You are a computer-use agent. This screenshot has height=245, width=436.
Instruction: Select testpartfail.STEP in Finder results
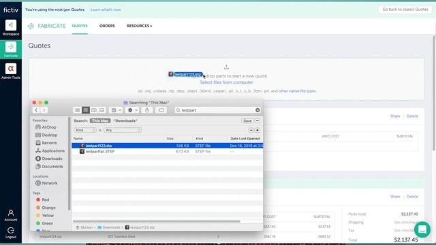click(167, 151)
